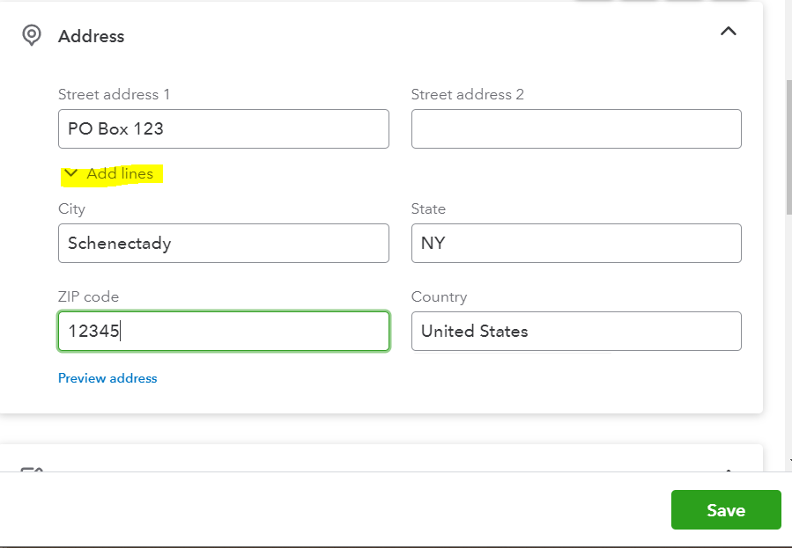This screenshot has height=548, width=792.
Task: Click the 'Street address 1' field label
Action: coord(114,94)
